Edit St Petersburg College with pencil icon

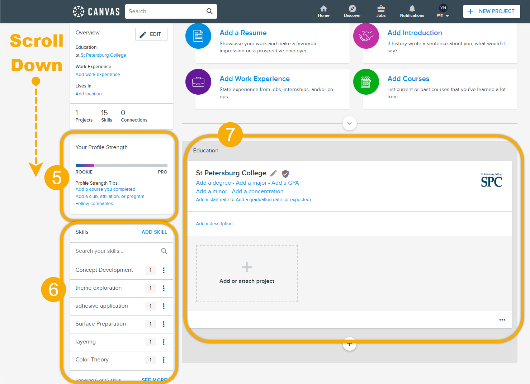[274, 173]
